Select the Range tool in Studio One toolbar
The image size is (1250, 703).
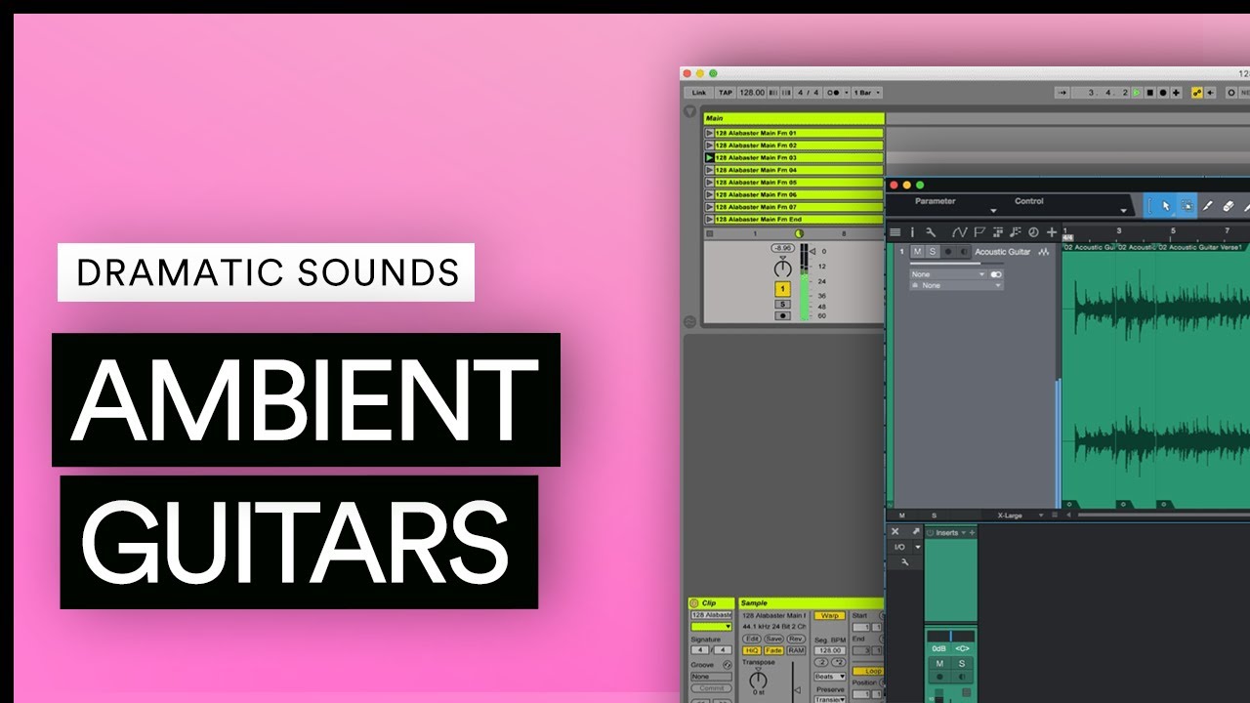(x=1187, y=206)
